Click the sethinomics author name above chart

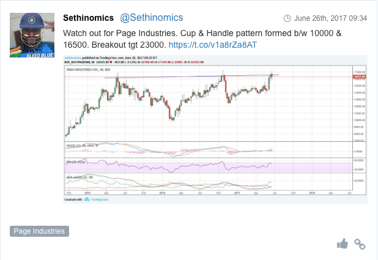[x=73, y=58]
